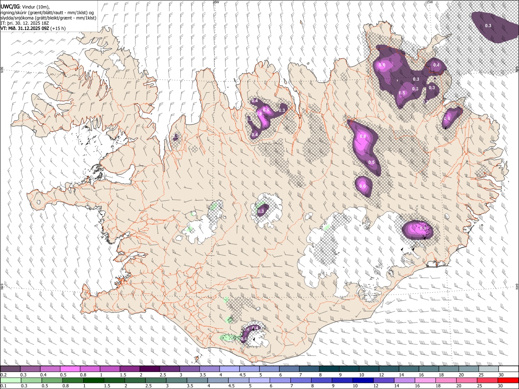Pick the brightest pink swatch starting at 0.5

(x=70, y=369)
